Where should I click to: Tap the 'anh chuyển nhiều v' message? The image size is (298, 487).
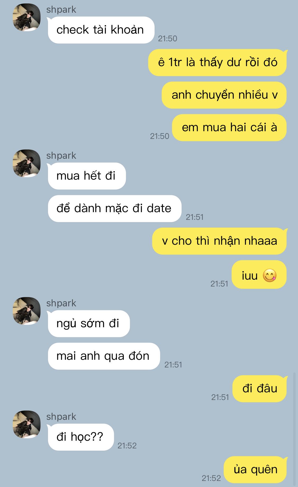224,95
